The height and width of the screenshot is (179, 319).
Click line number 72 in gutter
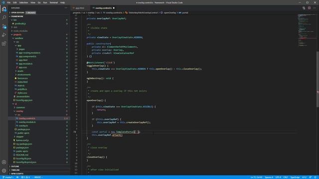click(x=75, y=132)
